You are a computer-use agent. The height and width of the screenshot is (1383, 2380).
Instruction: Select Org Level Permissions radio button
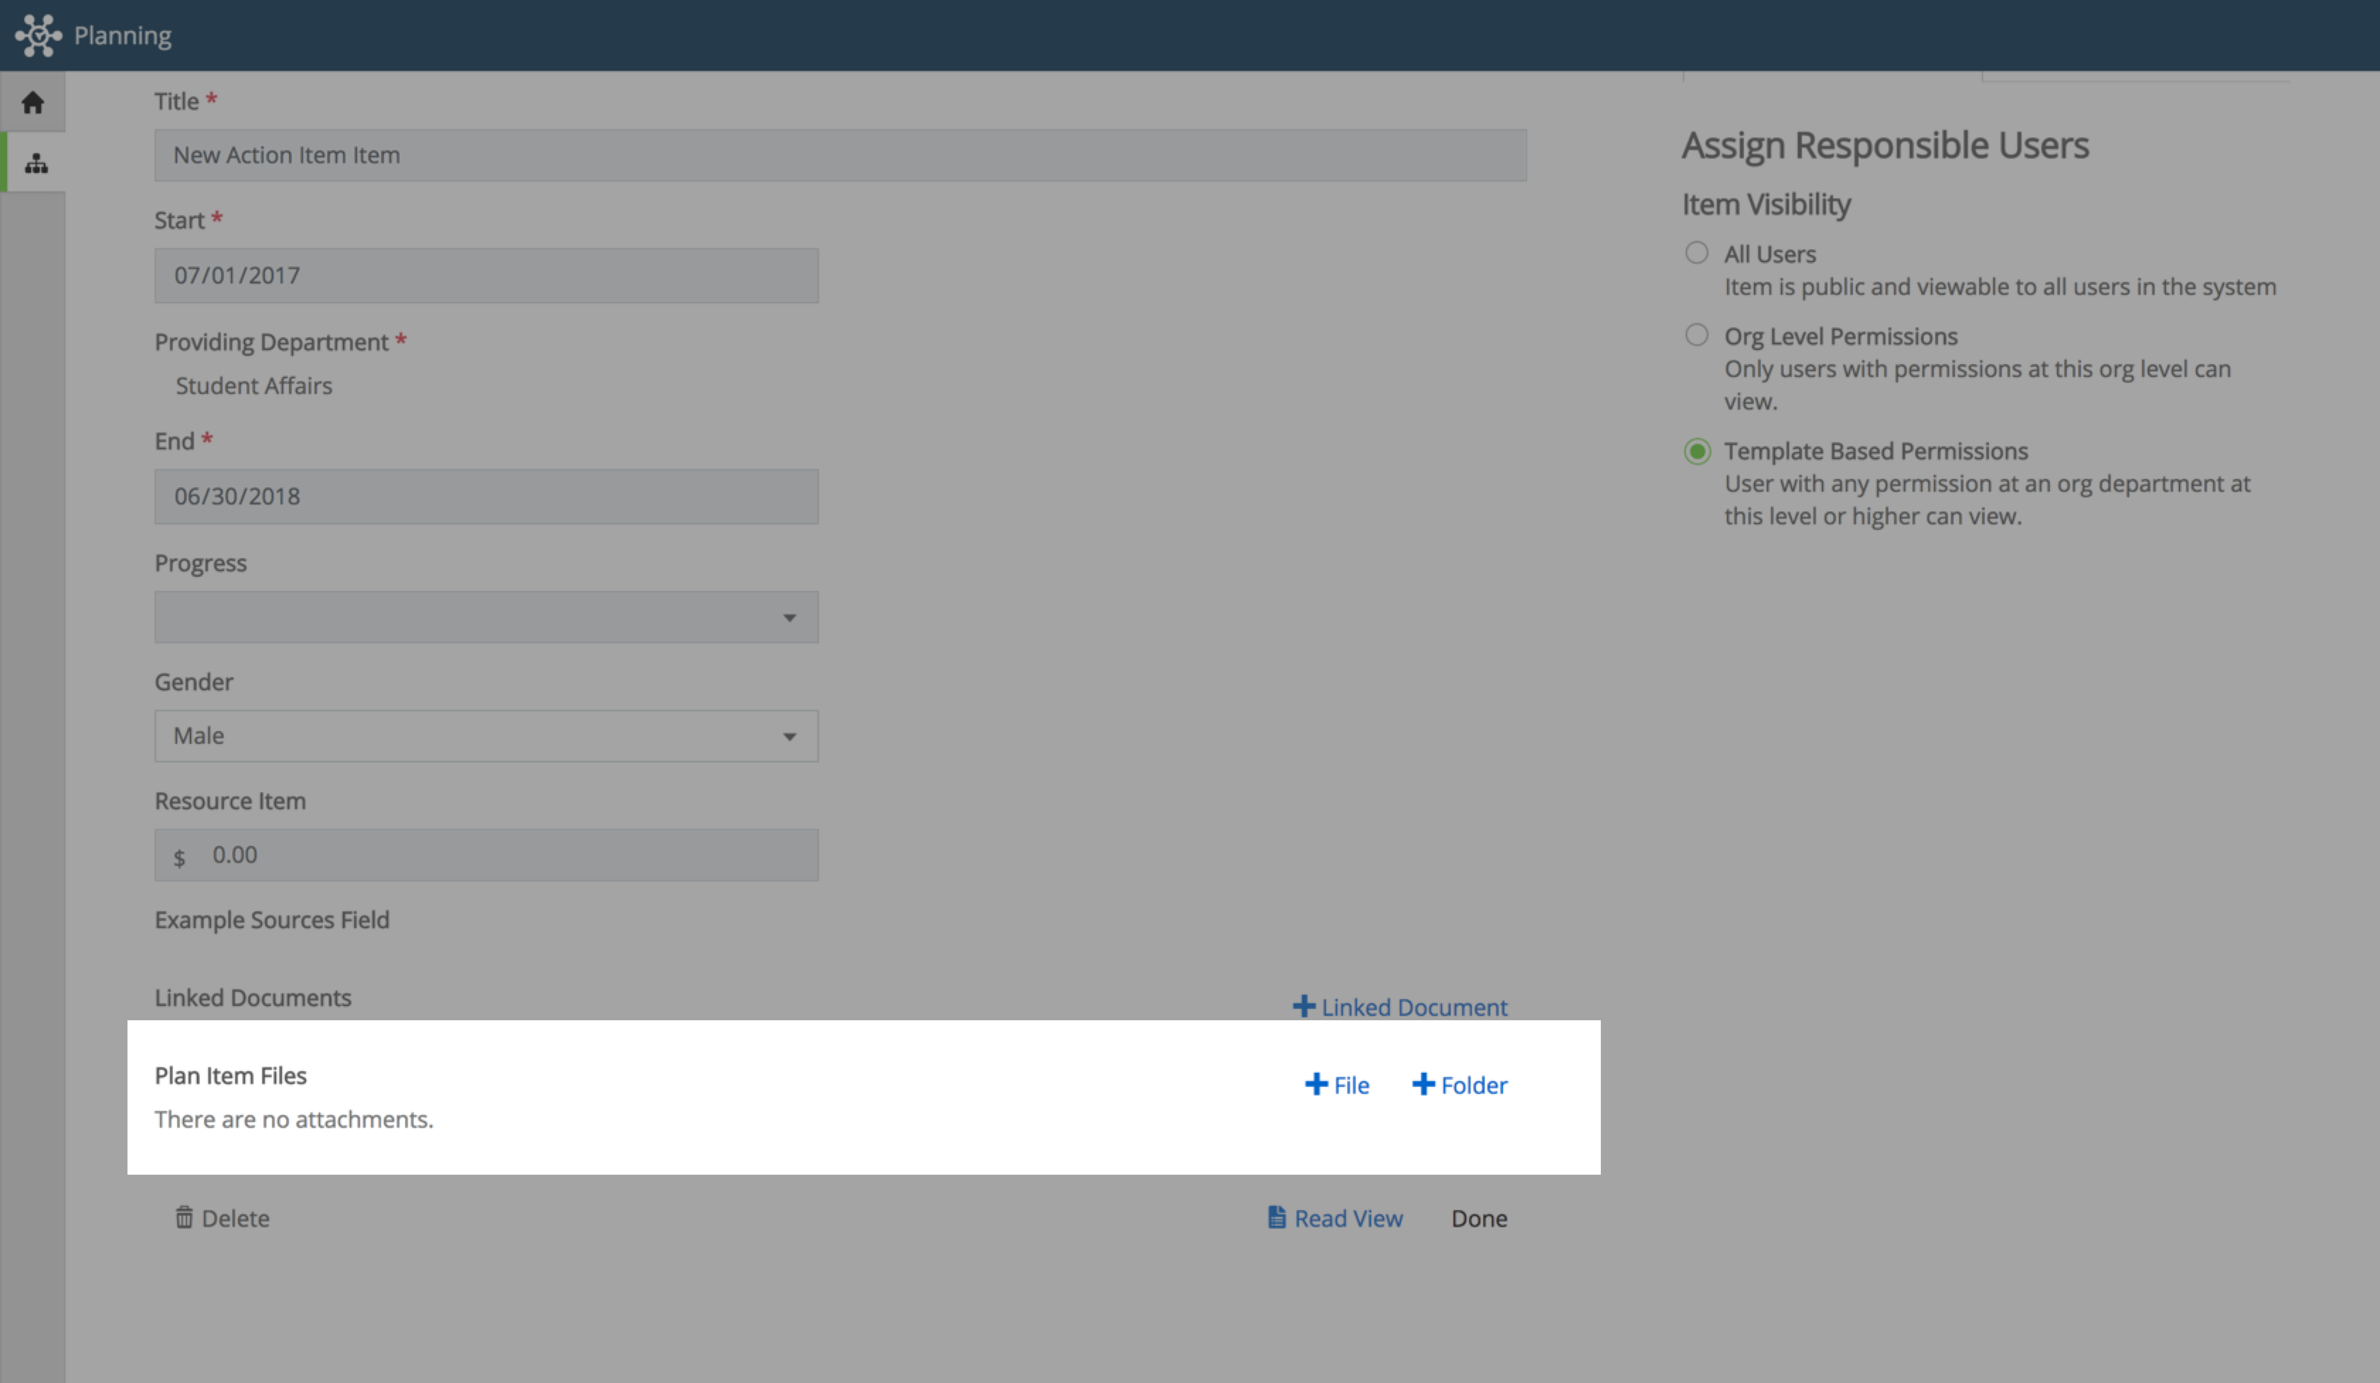1696,334
